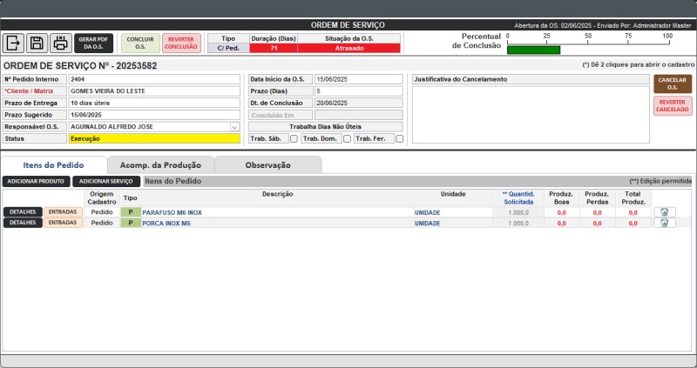The image size is (697, 368).
Task: Click the exit door icon
Action: pos(14,43)
